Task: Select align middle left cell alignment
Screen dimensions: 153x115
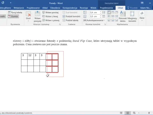Action: (109, 16)
